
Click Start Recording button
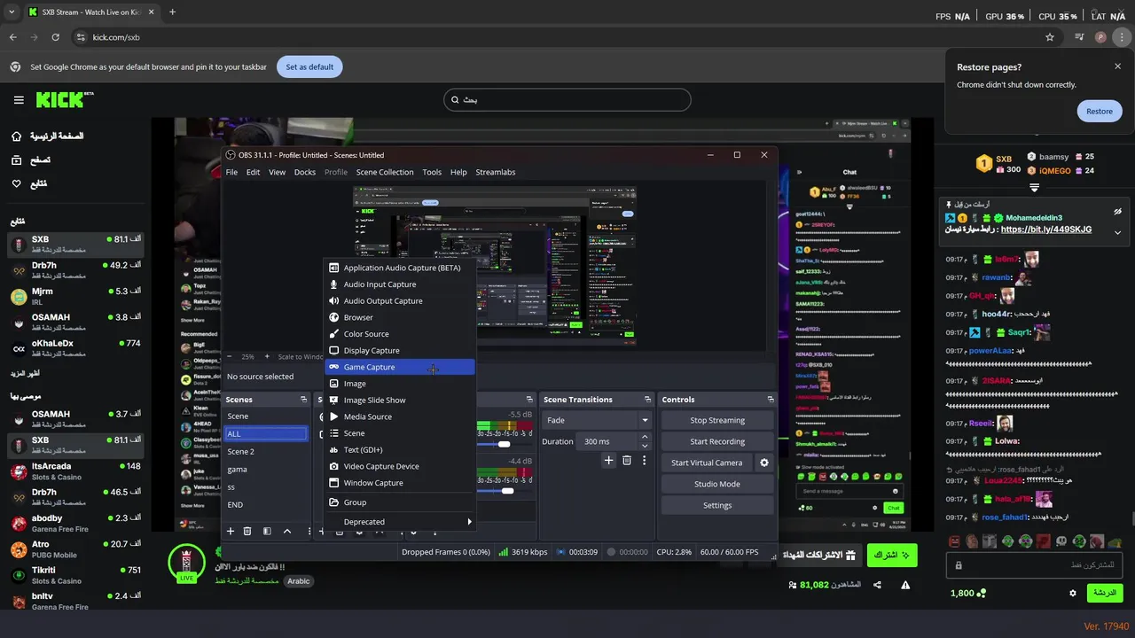(717, 441)
